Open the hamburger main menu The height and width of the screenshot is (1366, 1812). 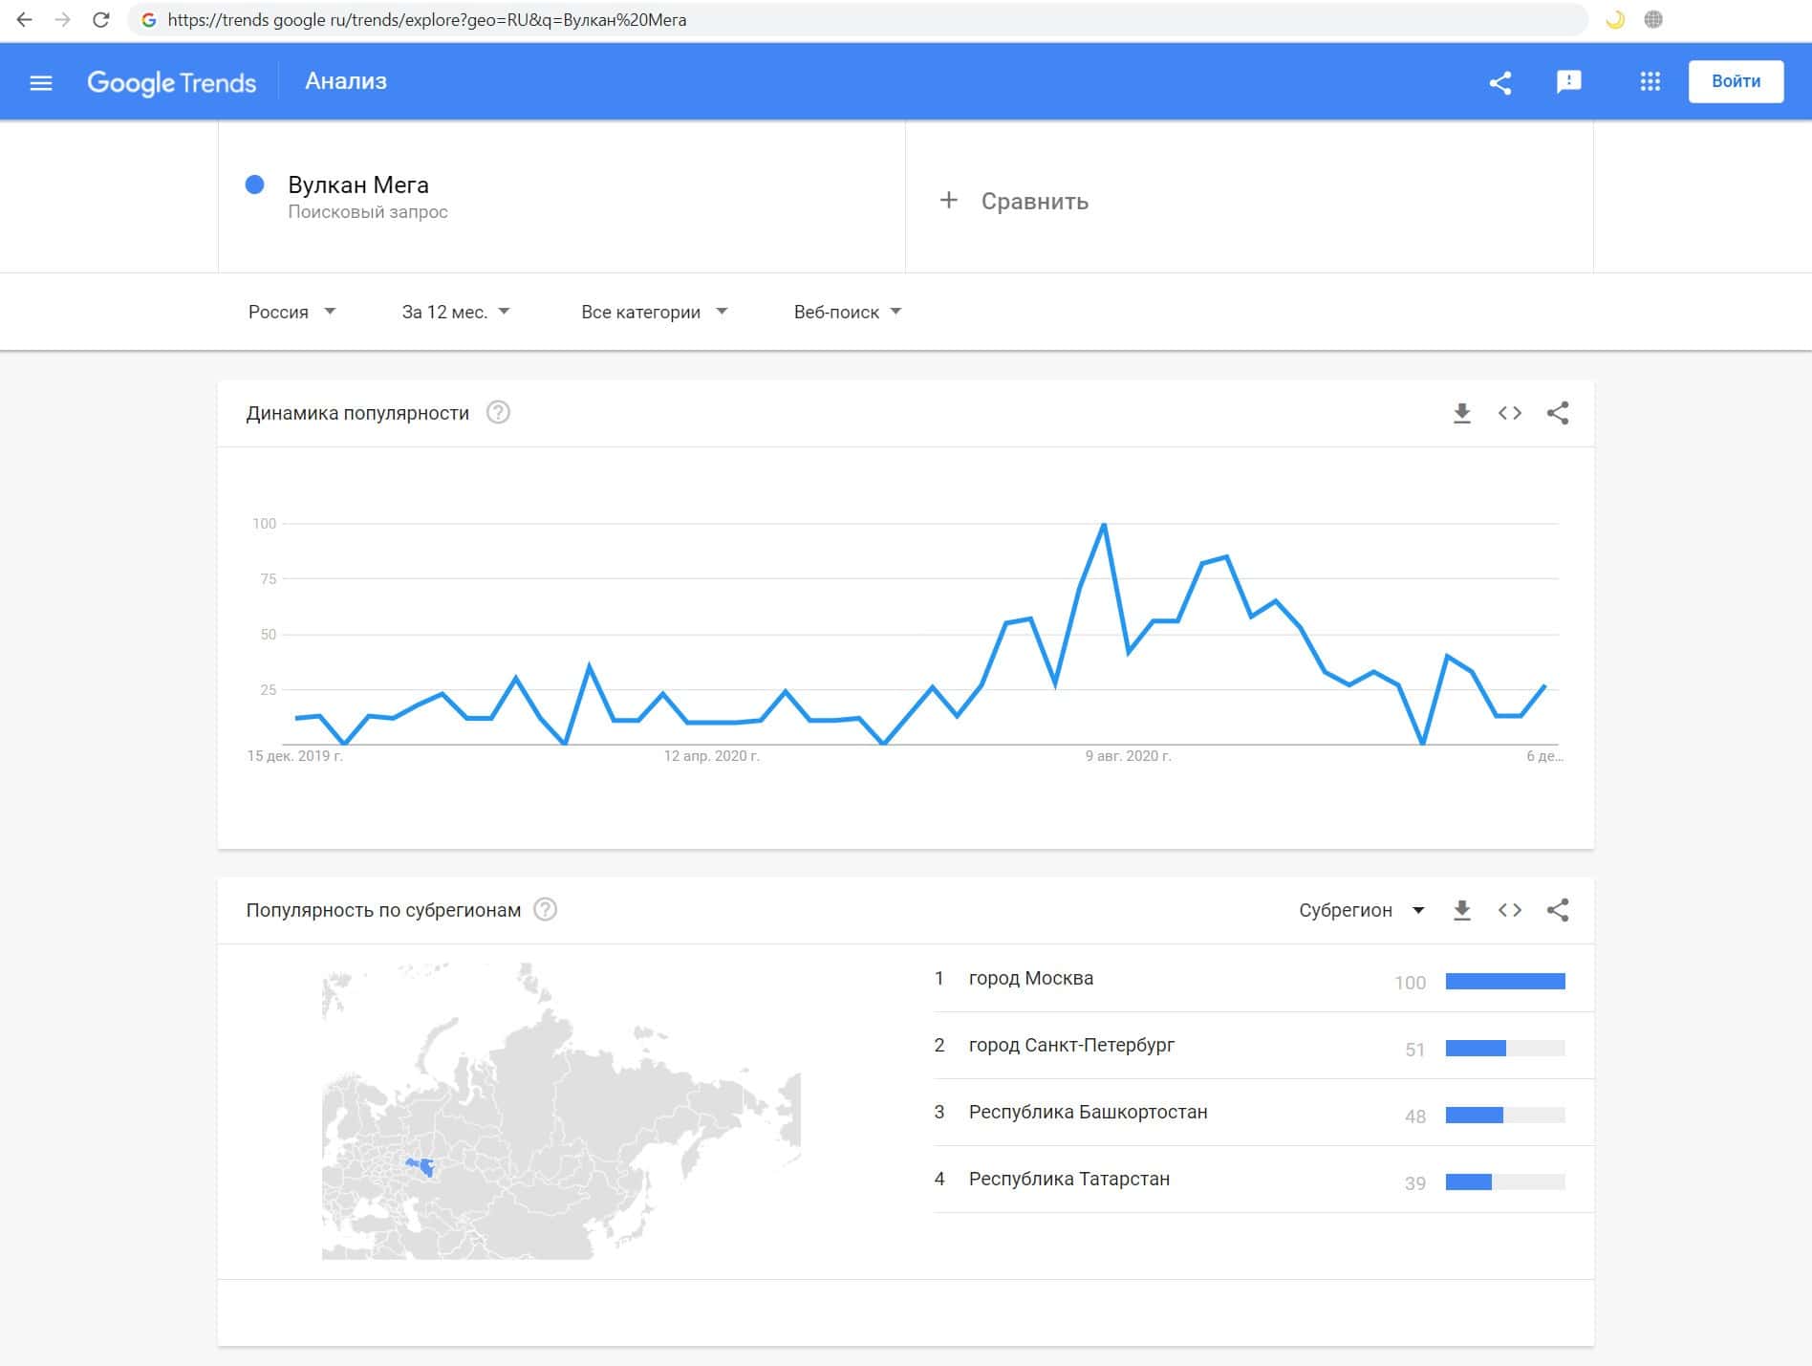click(41, 82)
